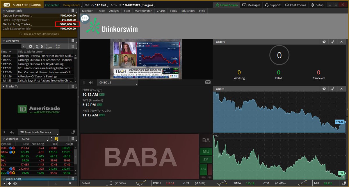Open Watchlist gadget menu icon
349x187 pixels.
[x=73, y=139]
